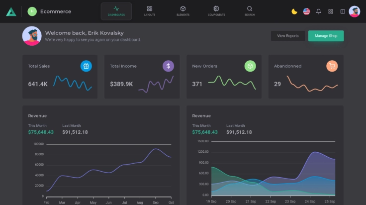Viewport: 366px width, 205px height.
Task: Click Erik Kovalsky's welcome avatar picture
Action: (32, 36)
